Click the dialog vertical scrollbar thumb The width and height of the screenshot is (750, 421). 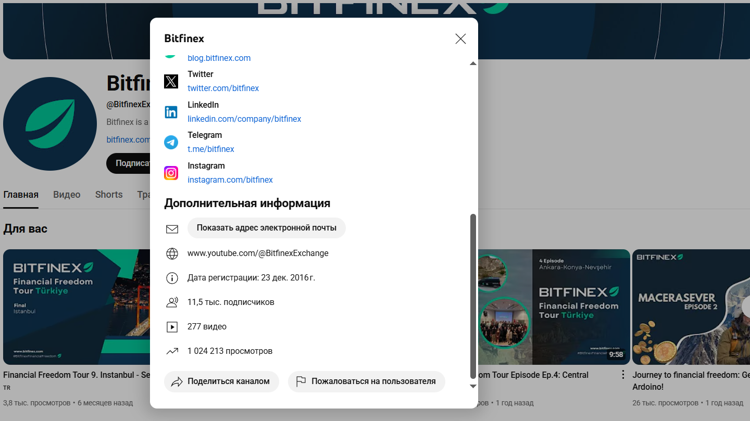[x=473, y=296]
